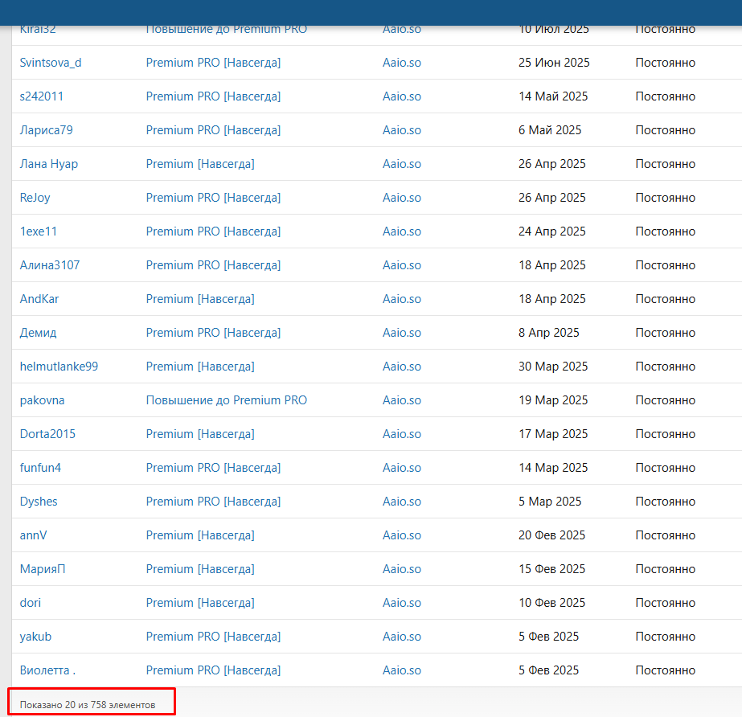742x717 pixels.
Task: Open user profile Демид
Action: click(x=38, y=332)
